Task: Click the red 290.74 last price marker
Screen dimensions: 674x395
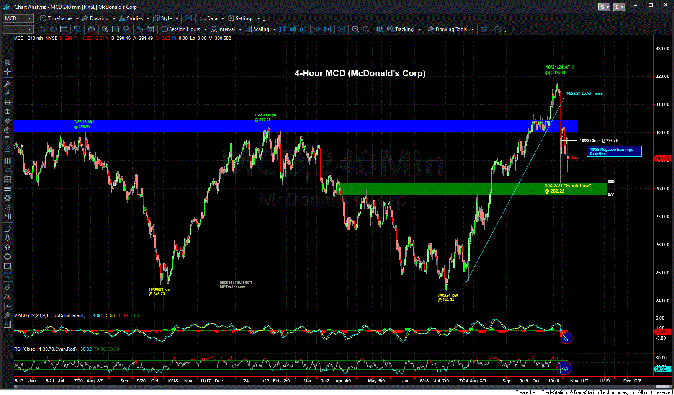Action: click(x=662, y=159)
